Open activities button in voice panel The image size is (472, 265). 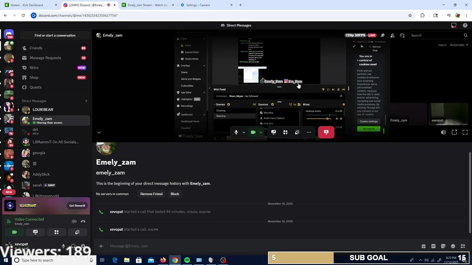56,232
